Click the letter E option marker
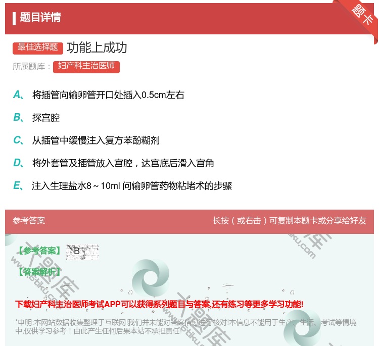This screenshot has height=346, width=379. [18, 186]
